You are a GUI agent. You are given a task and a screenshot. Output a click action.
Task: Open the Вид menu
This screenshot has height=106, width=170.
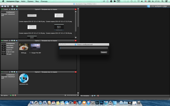pyautogui.click(x=37, y=1)
